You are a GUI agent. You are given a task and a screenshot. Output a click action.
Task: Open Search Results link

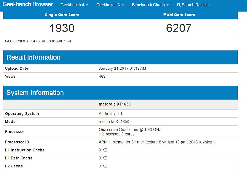[195, 5]
